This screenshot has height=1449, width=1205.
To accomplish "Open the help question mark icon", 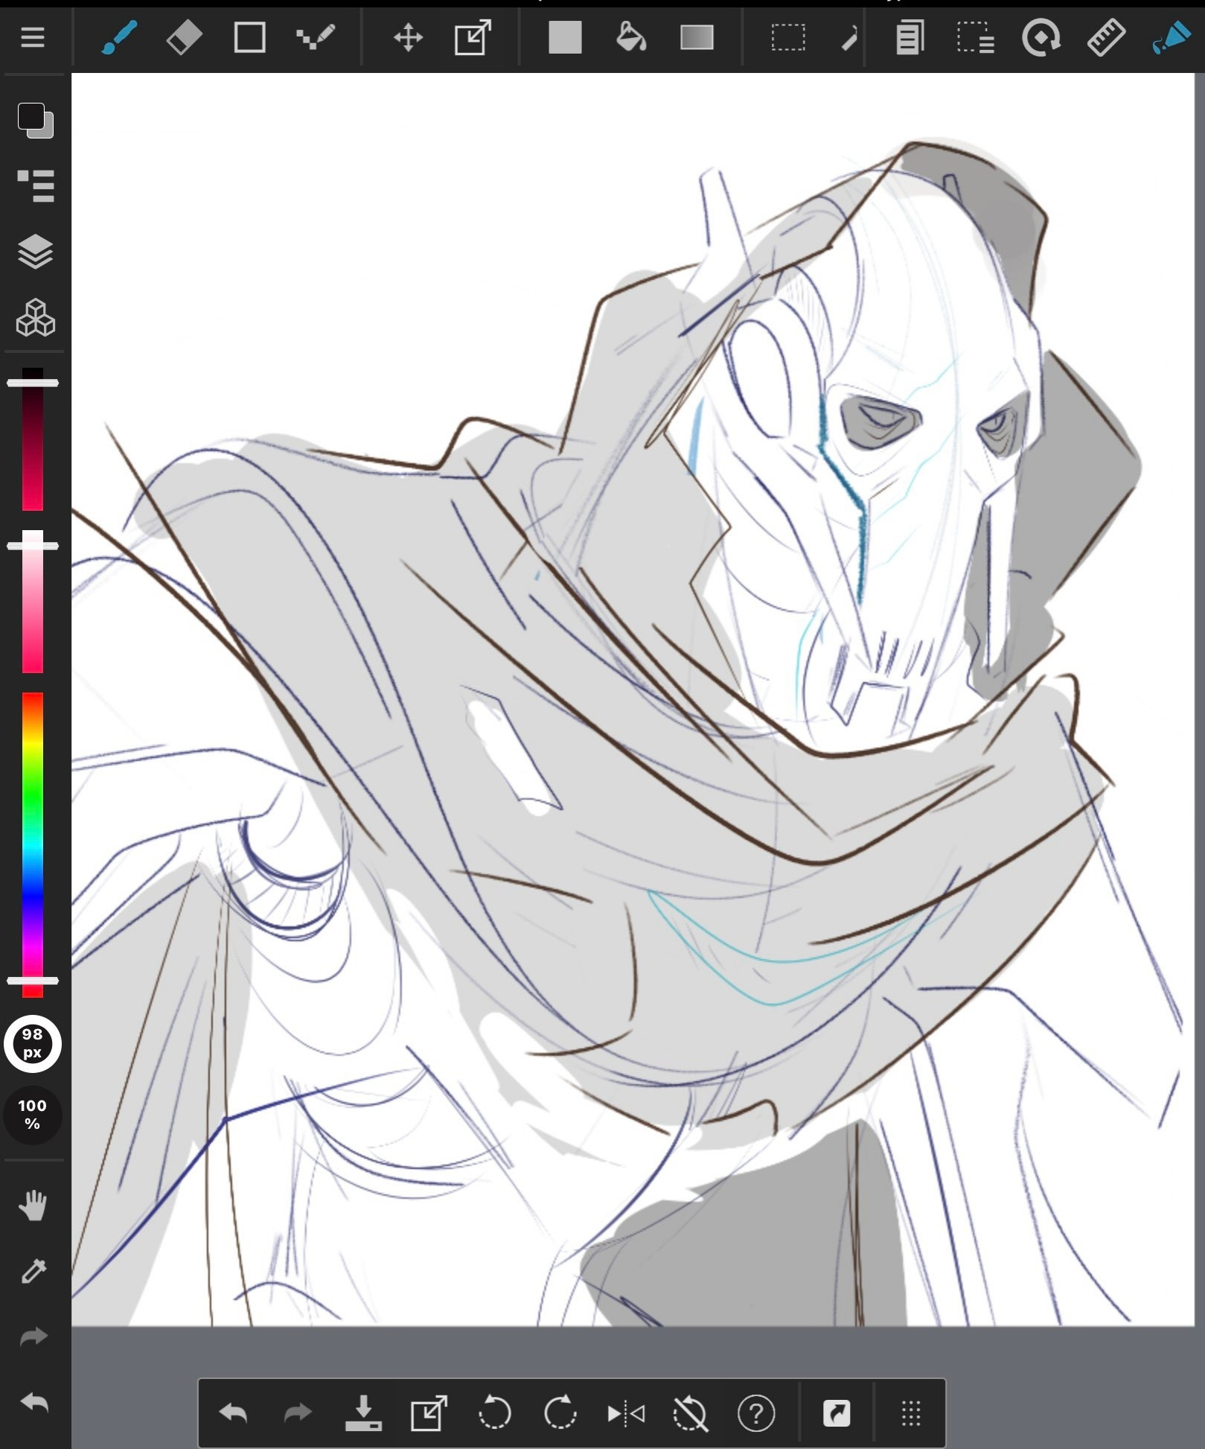I will click(x=756, y=1413).
